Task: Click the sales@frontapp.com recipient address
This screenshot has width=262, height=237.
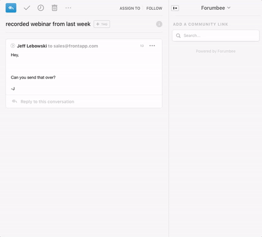Action: point(76,46)
